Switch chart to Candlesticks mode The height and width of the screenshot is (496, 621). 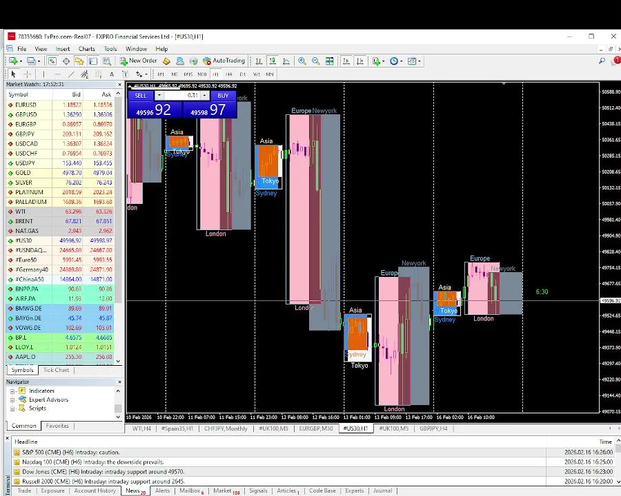(273, 61)
